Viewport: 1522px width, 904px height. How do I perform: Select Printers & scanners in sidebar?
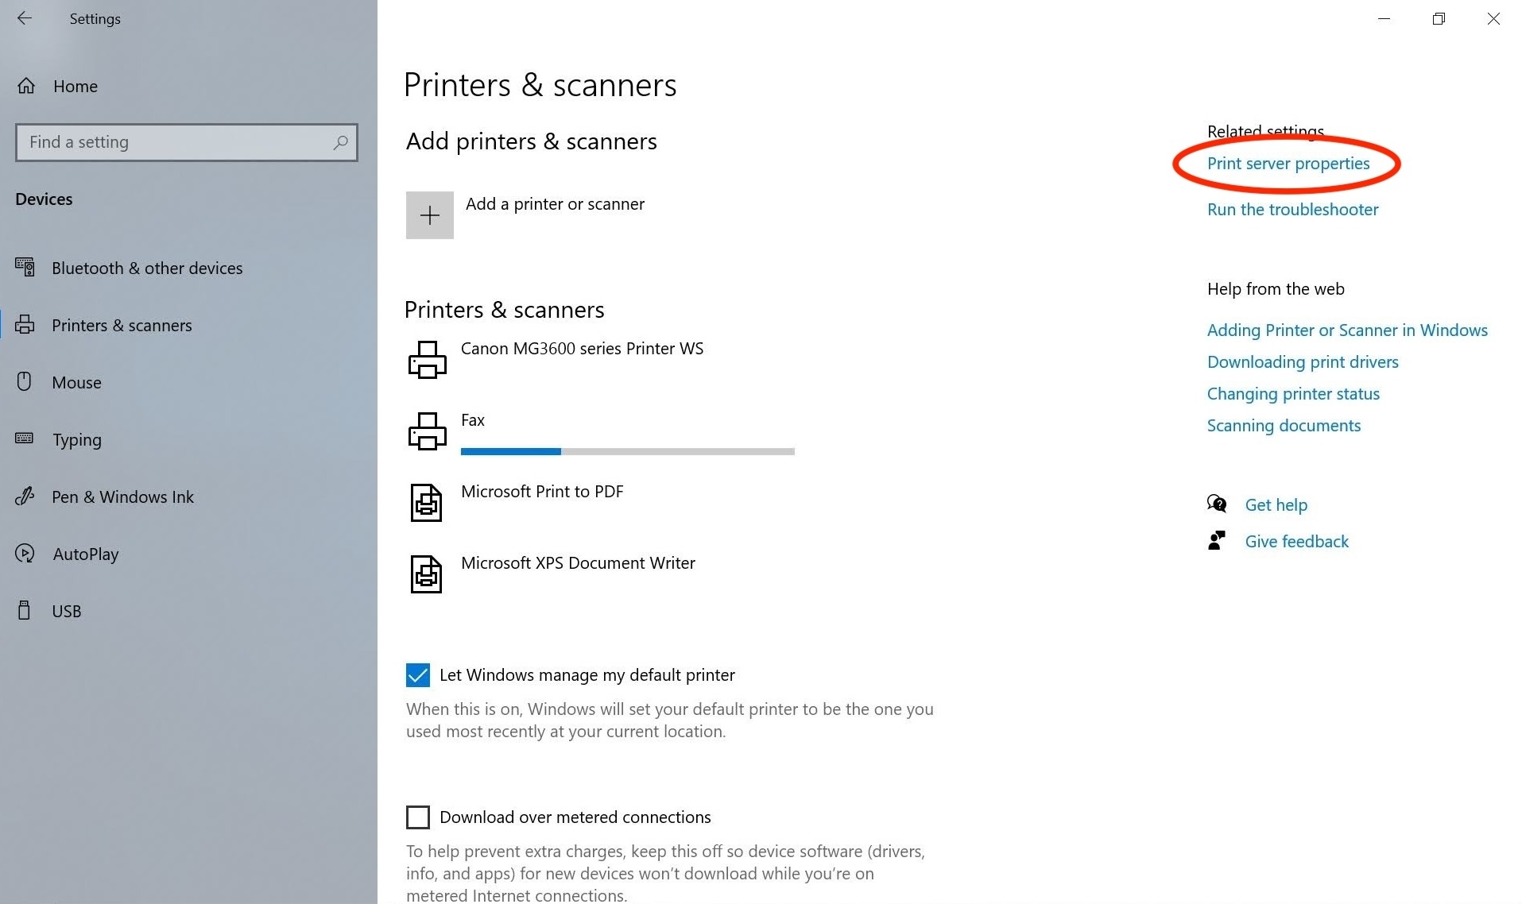(x=122, y=326)
